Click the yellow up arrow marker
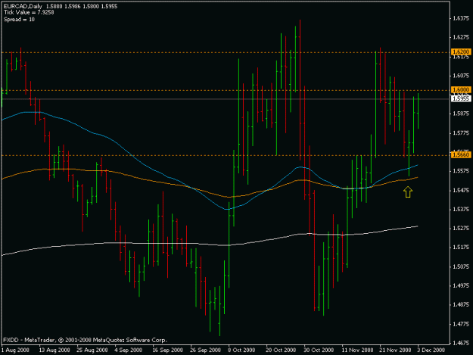 click(x=408, y=192)
